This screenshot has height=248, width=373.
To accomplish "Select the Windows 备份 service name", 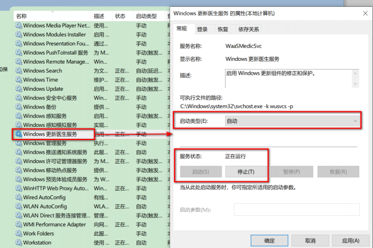I will click(40, 107).
